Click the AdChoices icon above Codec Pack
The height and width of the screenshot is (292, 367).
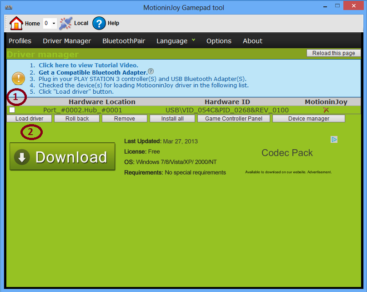coord(334,140)
